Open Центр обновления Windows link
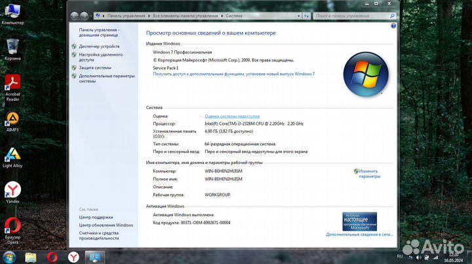472x264 pixels. 106,225
